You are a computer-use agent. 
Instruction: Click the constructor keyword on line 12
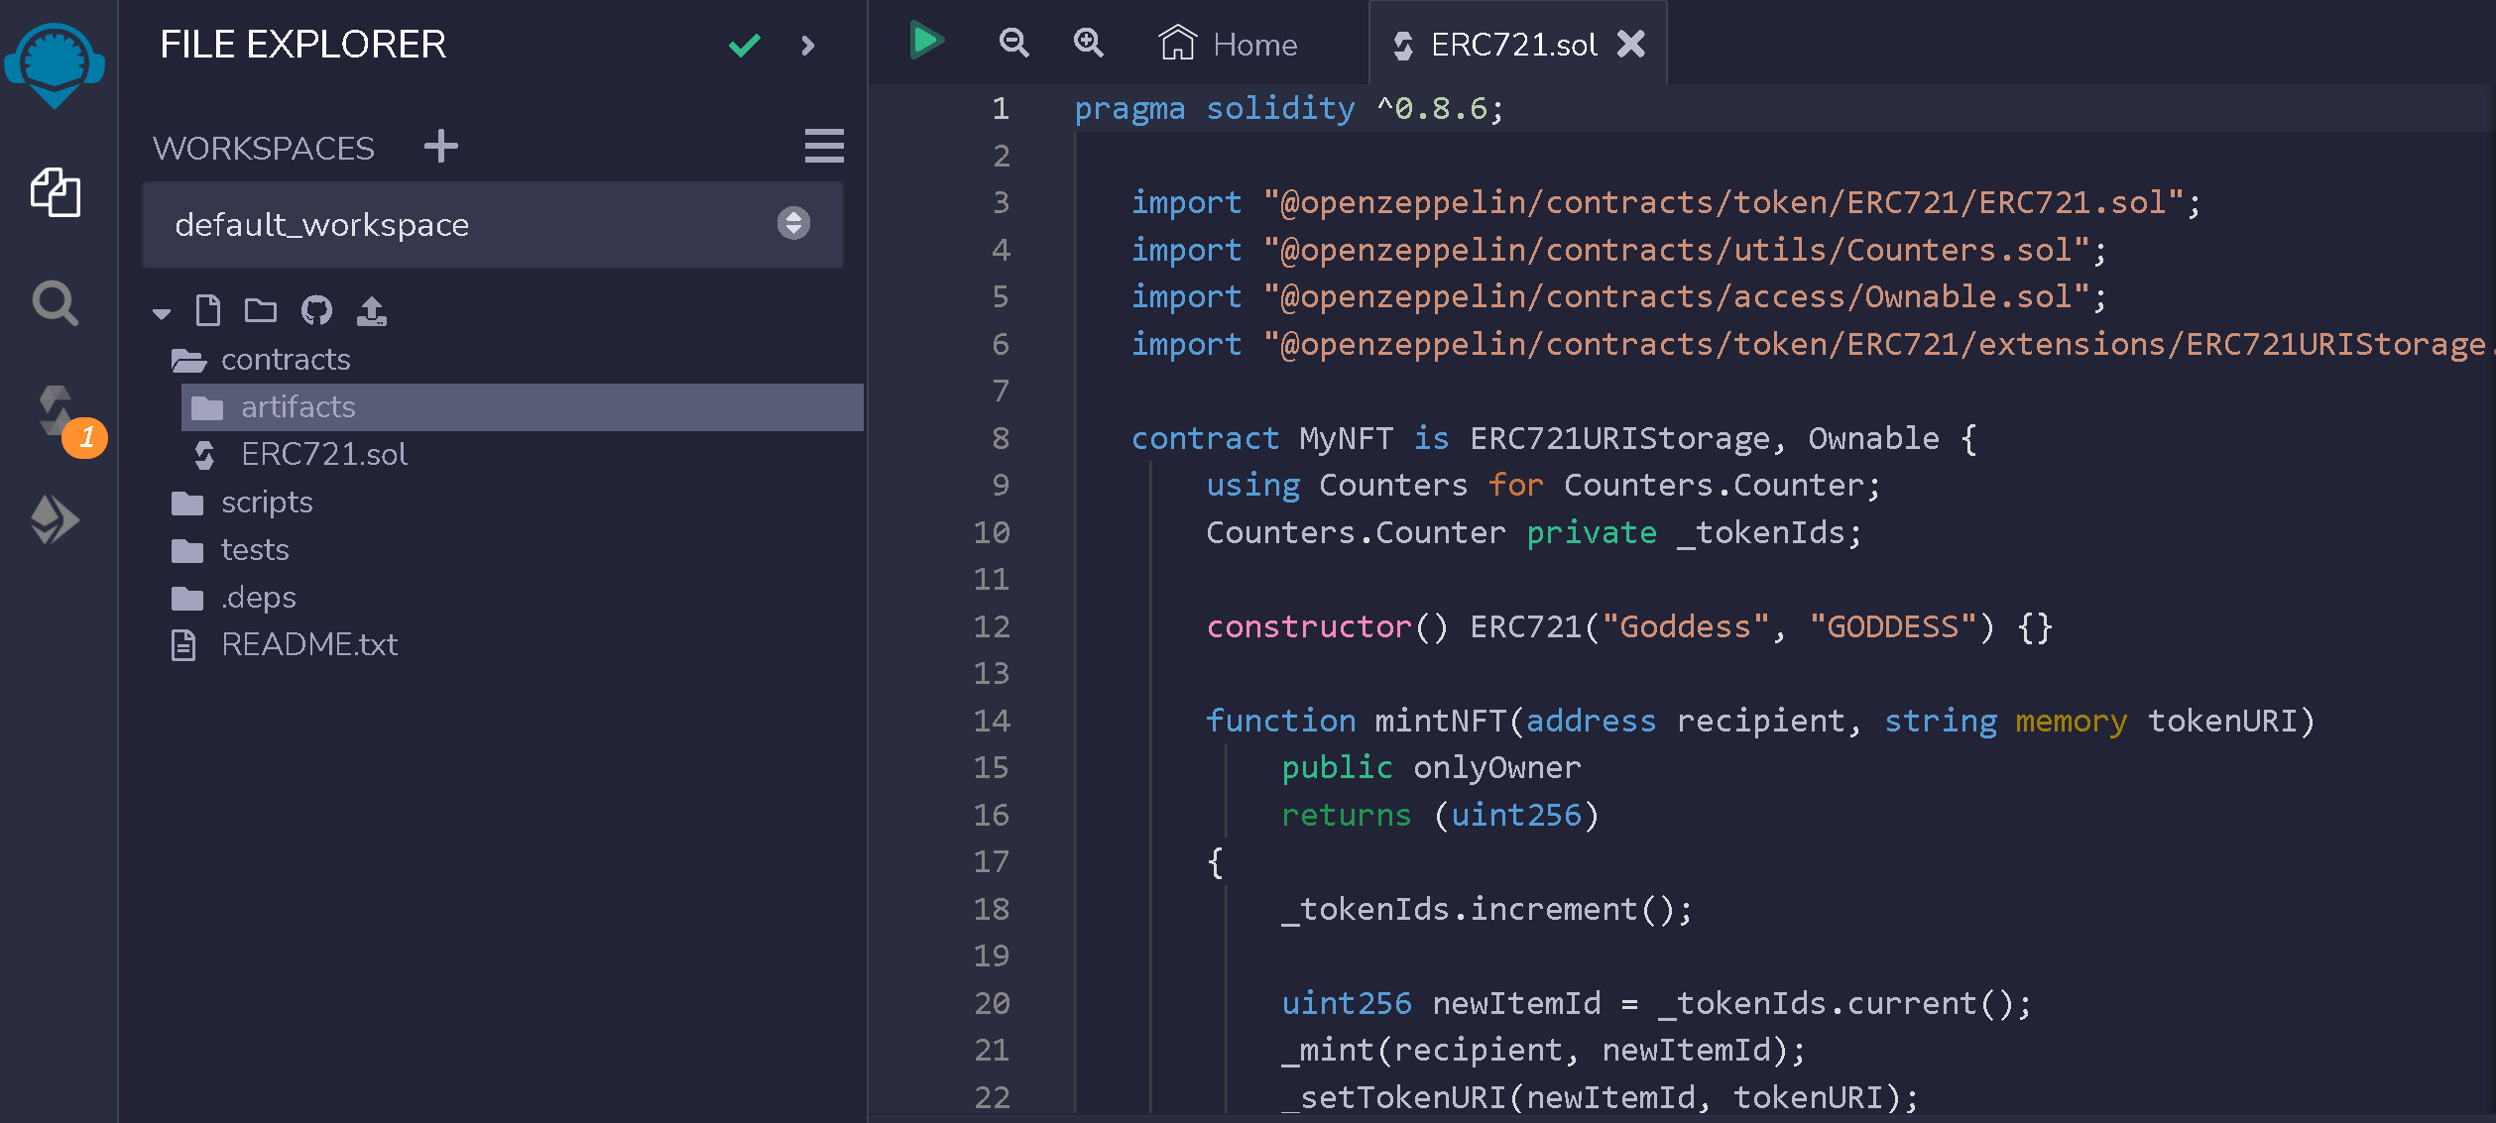[1309, 626]
